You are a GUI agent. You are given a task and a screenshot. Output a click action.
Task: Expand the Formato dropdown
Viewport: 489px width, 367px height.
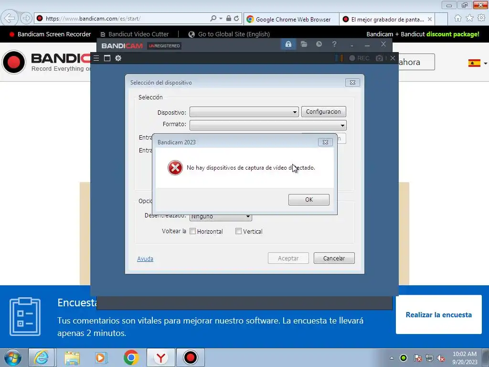[268, 125]
